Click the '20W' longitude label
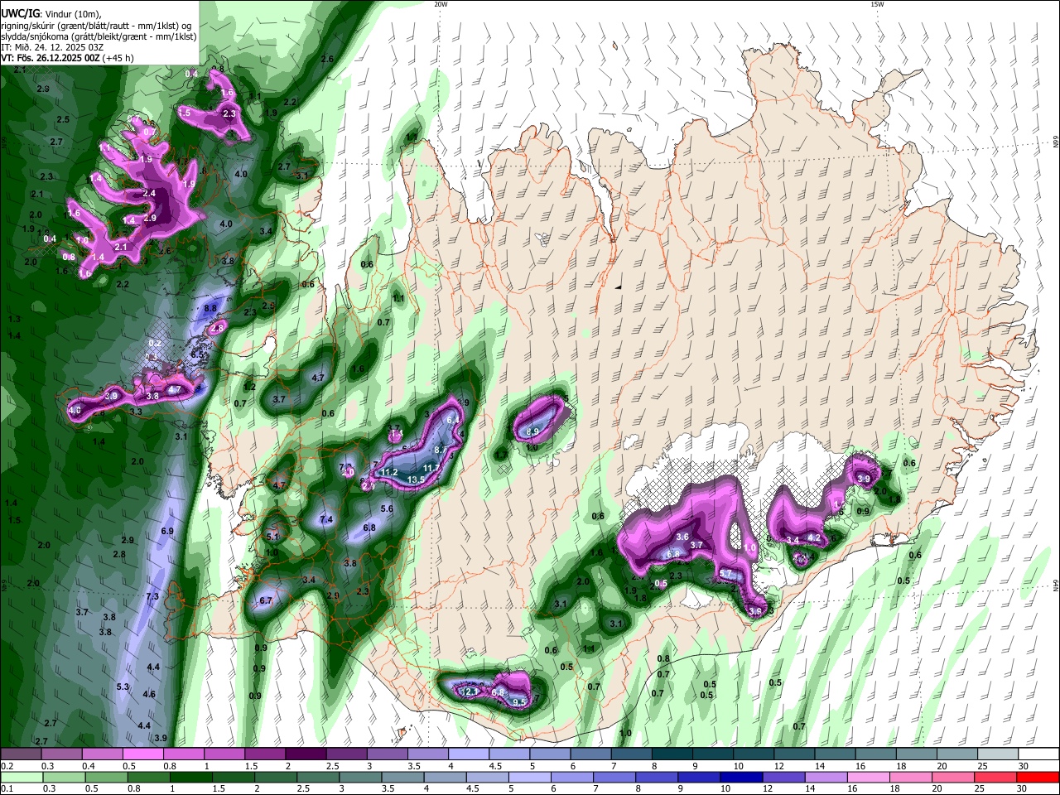The height and width of the screenshot is (795, 1060). pyautogui.click(x=441, y=4)
